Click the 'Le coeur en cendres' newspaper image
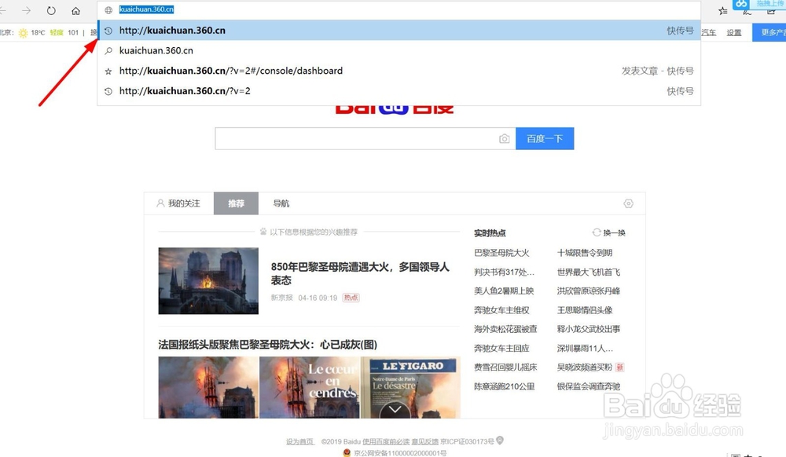This screenshot has height=457, width=786. 310,387
